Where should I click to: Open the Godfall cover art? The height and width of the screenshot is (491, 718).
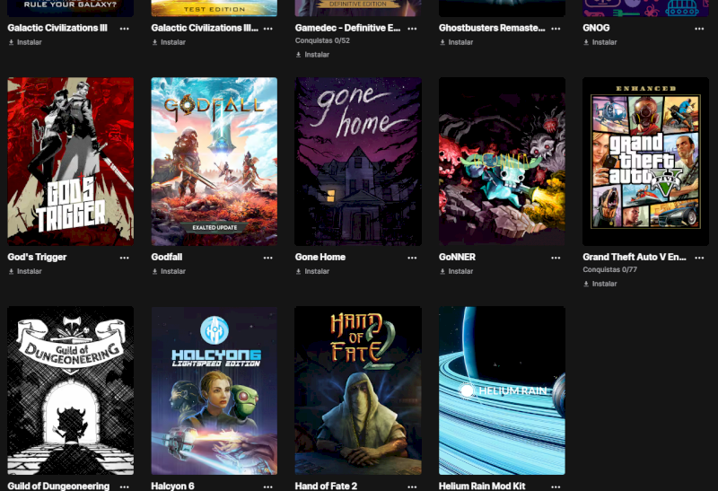click(215, 162)
